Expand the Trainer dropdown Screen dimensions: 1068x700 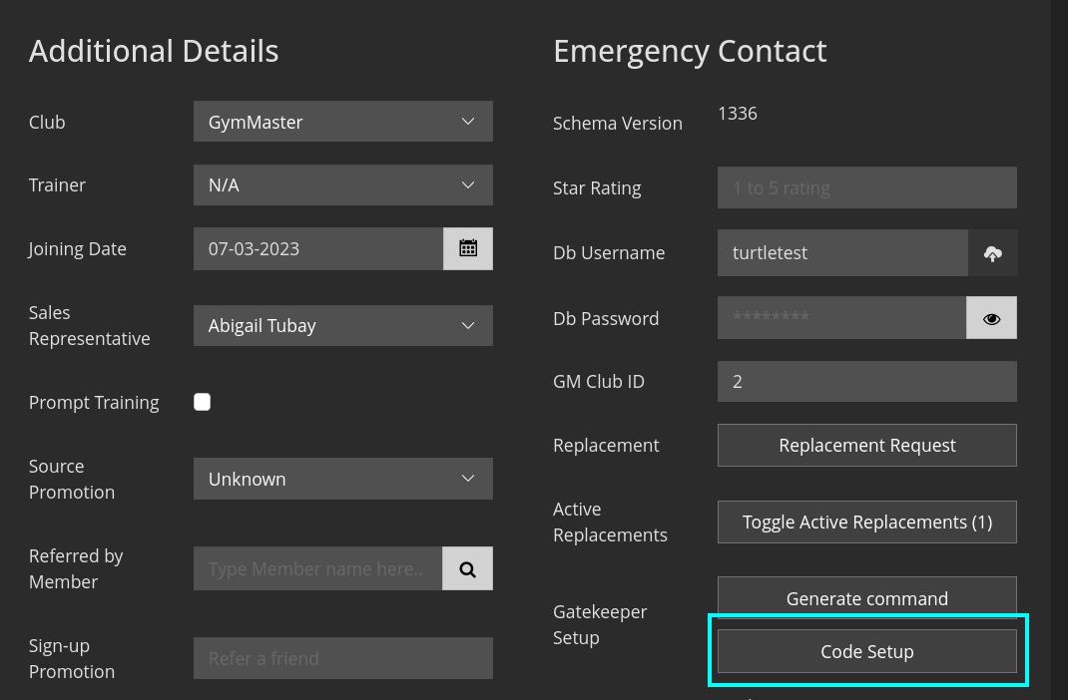[342, 185]
